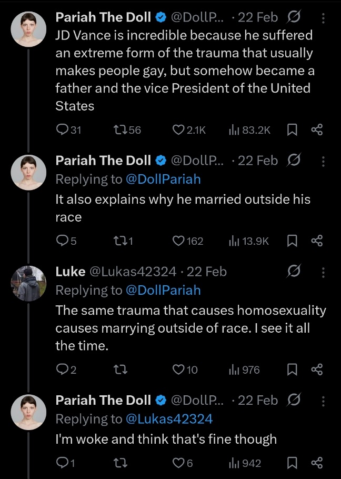
Task: Bookmark the last tweet with 942 views
Action: tap(293, 463)
